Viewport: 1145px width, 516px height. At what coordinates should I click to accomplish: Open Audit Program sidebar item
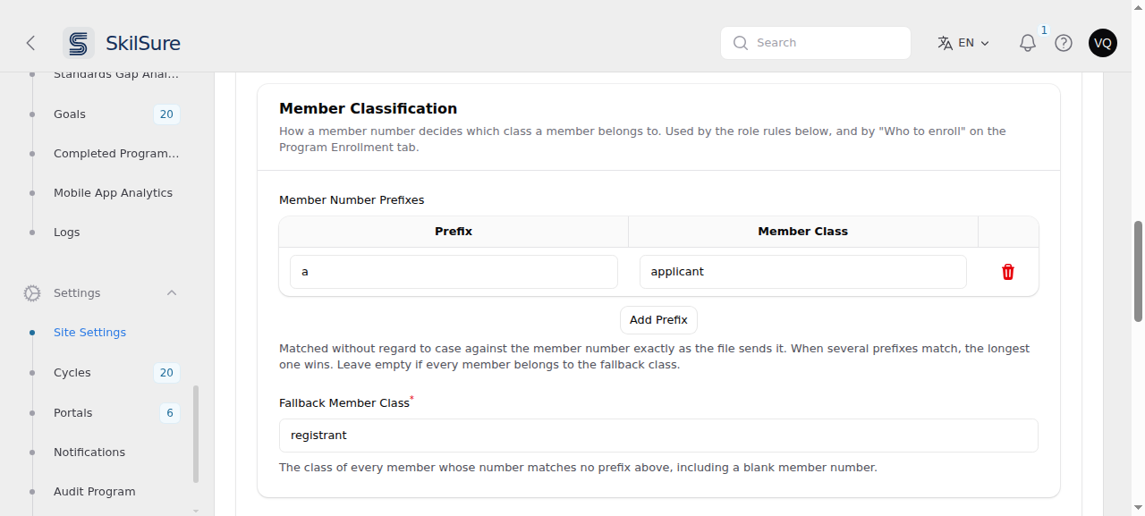coord(95,492)
